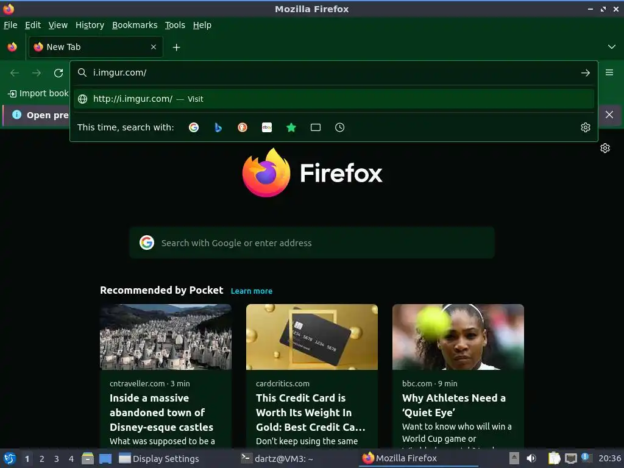624x468 pixels.
Task: Click the Firefox logo on the new tab page
Action: (312, 172)
